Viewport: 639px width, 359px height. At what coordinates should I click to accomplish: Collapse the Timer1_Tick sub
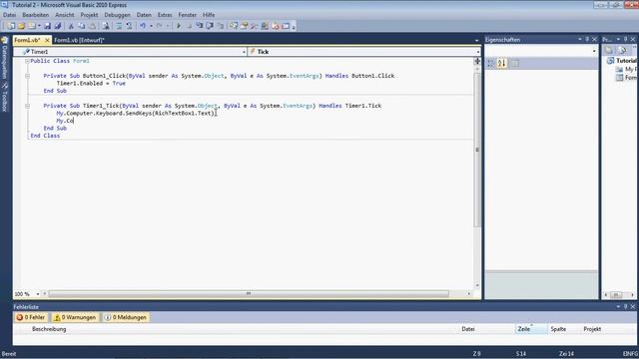pos(27,106)
